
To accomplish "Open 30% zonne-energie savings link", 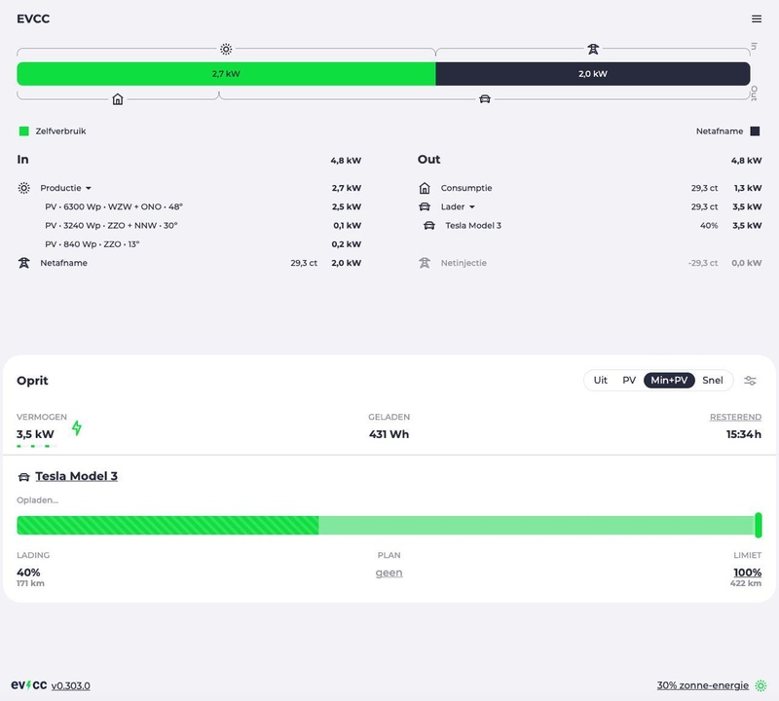I will (702, 685).
